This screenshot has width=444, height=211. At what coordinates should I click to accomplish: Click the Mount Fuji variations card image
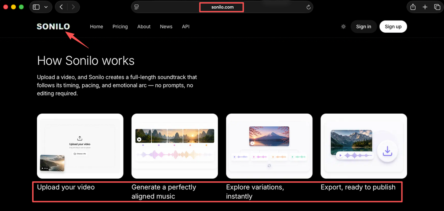[x=269, y=146]
